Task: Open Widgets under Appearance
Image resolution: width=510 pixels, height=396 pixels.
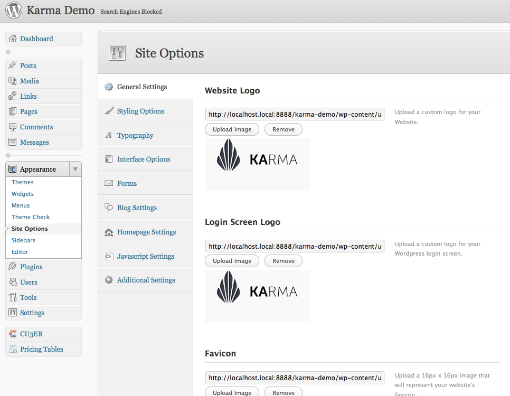Action: [x=23, y=194]
